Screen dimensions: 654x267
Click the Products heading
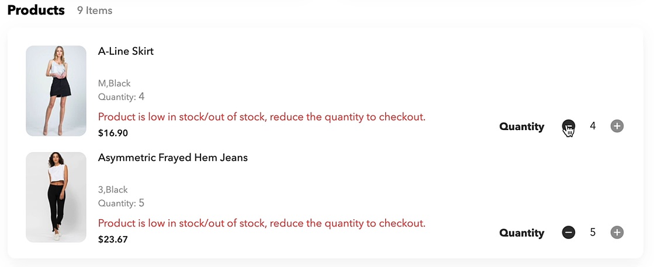[x=36, y=10]
